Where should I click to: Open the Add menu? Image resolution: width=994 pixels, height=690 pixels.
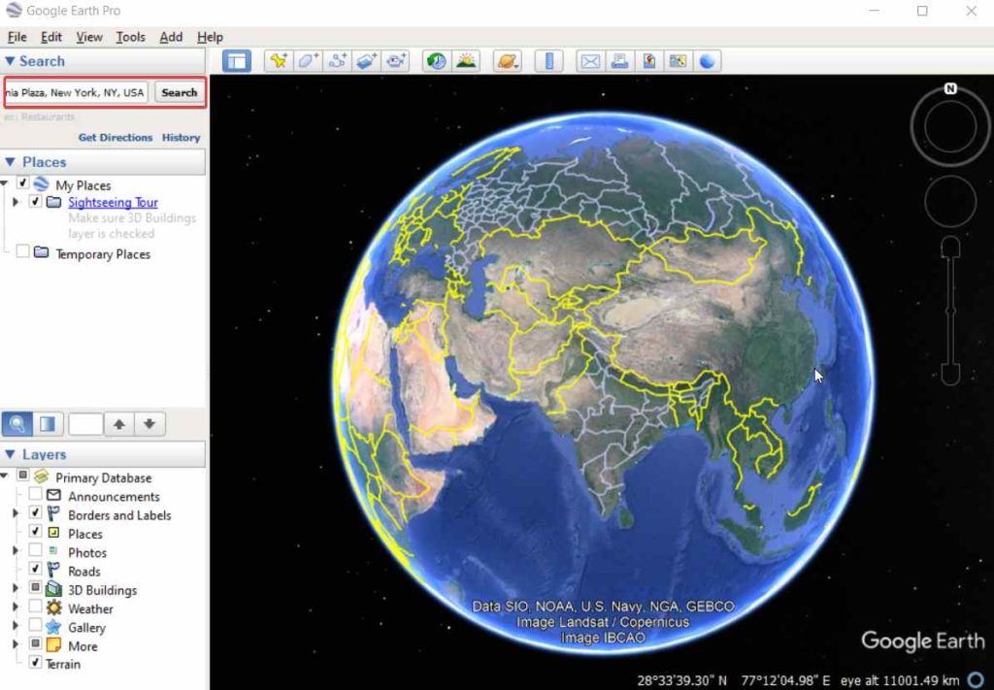click(171, 38)
